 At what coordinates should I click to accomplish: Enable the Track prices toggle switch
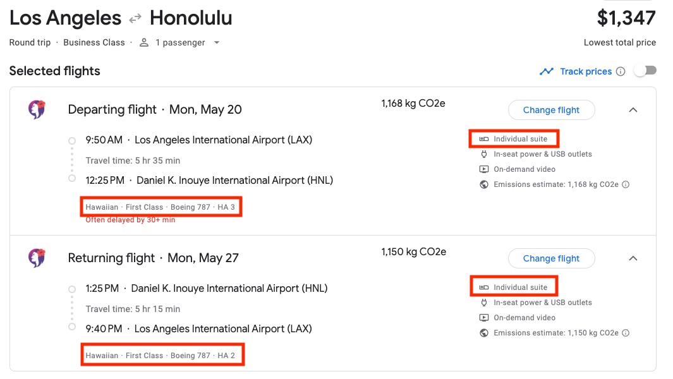point(645,70)
